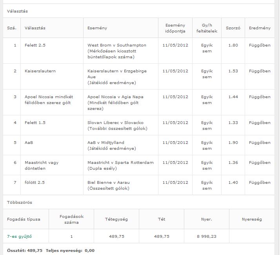
Task: Click the "Nyereség" column header
Action: 252,219
